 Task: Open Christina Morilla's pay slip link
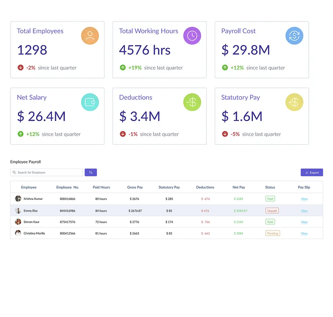pyautogui.click(x=304, y=234)
